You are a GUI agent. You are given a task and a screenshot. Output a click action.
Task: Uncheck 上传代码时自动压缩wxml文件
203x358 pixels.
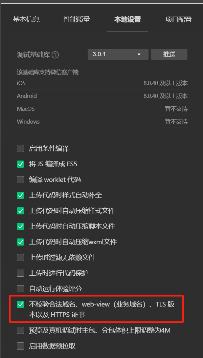21,242
